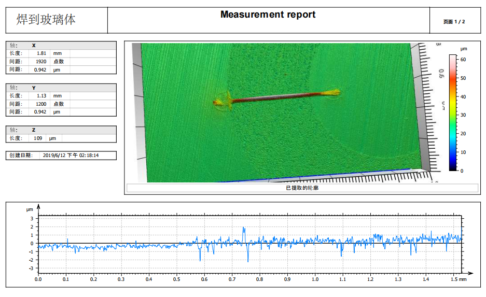Screen dimensions: 486x297
Task: Click Y axis length value 1.13
Action: pyautogui.click(x=41, y=96)
